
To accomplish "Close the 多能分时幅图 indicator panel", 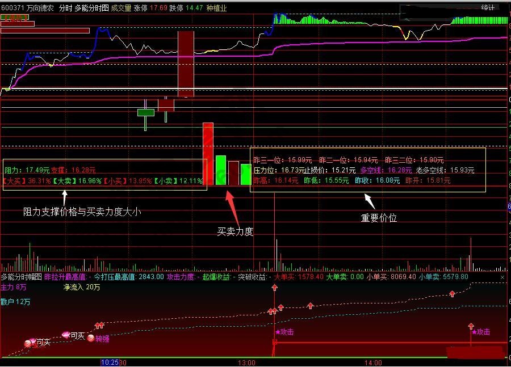I will tap(502, 277).
